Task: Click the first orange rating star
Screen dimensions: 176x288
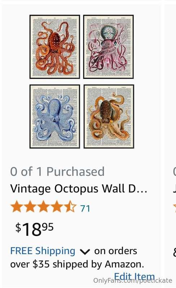Action: tap(17, 207)
